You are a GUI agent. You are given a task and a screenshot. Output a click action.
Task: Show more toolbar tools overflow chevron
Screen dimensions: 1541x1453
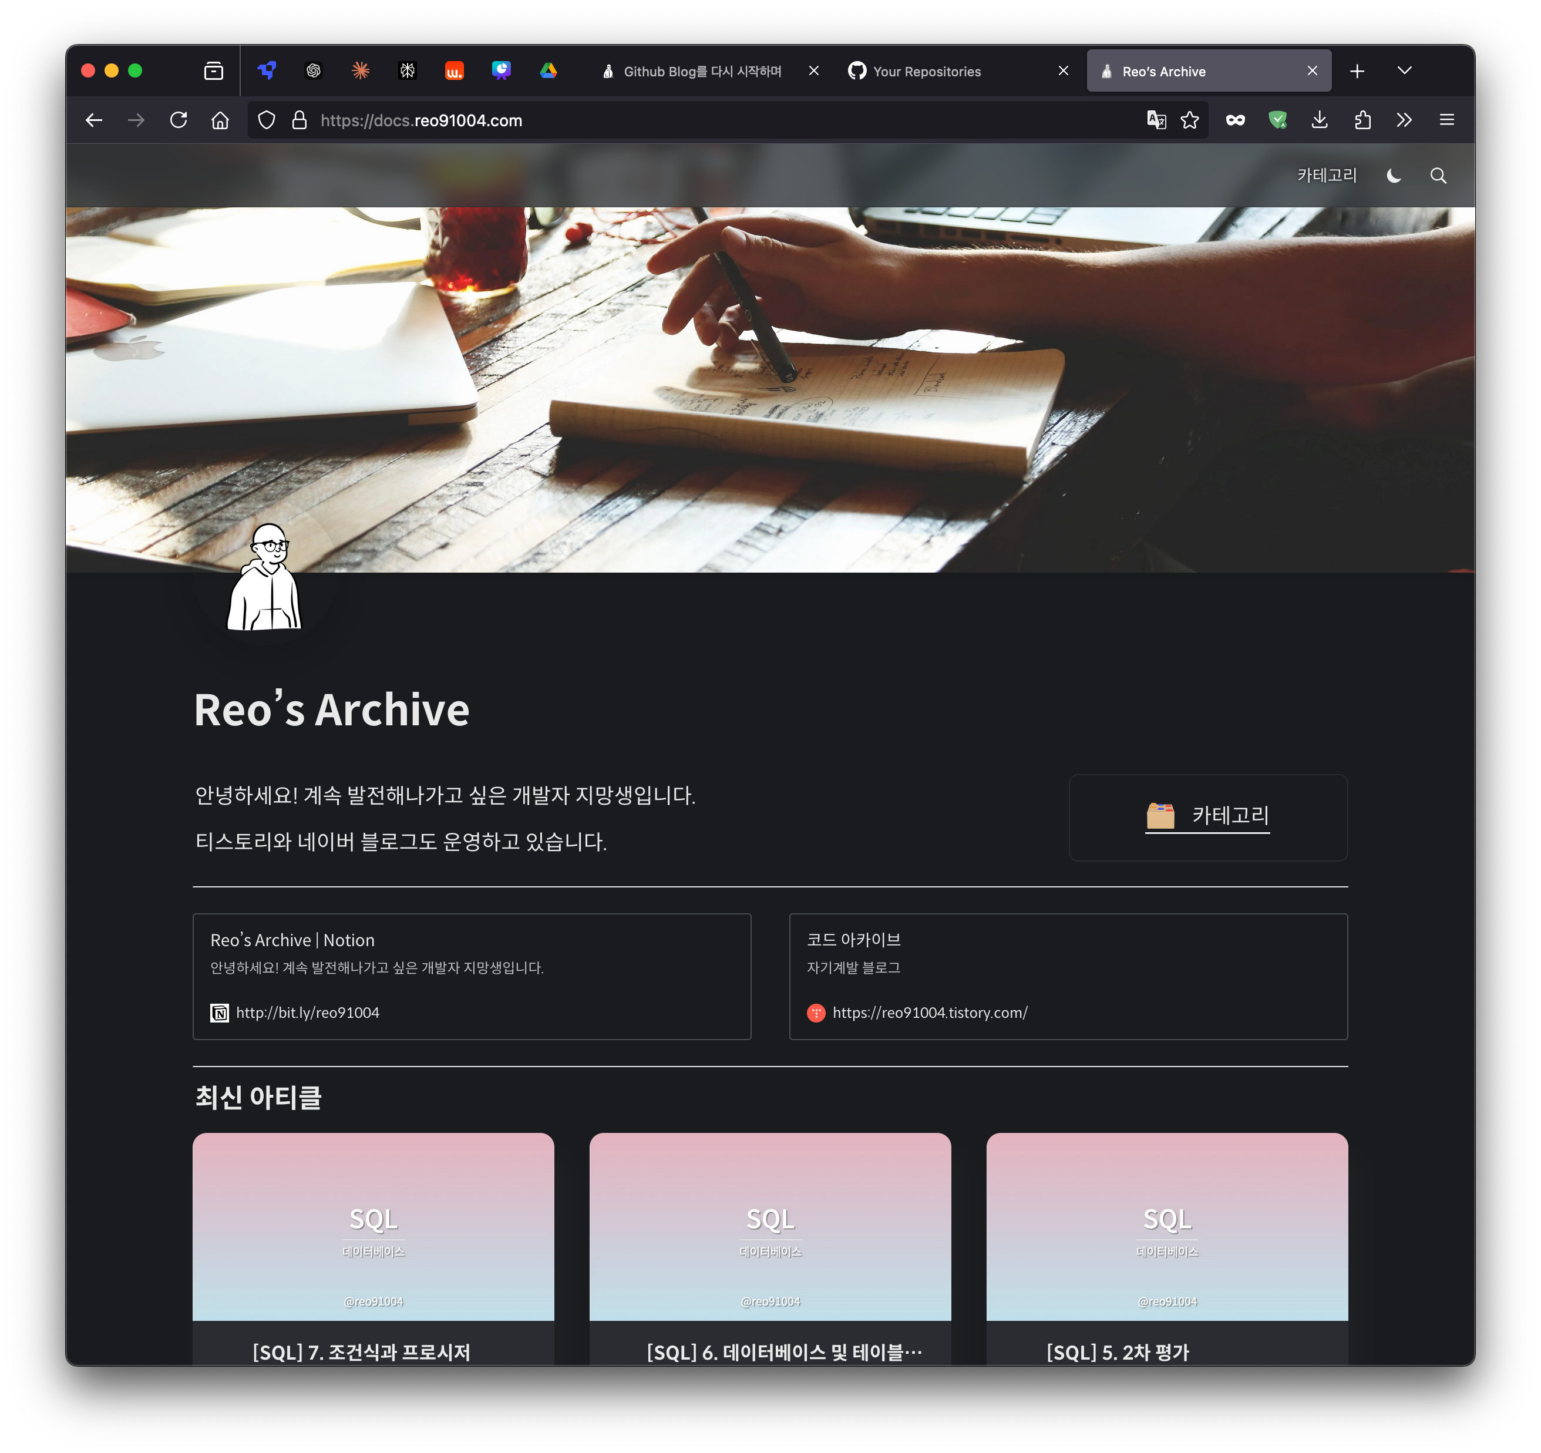tap(1404, 120)
